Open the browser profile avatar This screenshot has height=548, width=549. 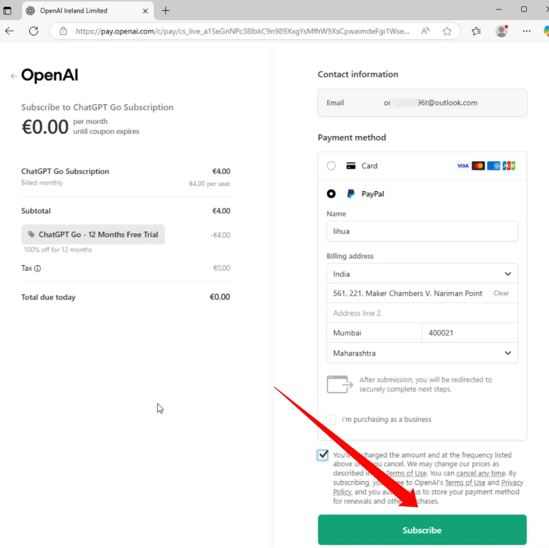pos(502,31)
